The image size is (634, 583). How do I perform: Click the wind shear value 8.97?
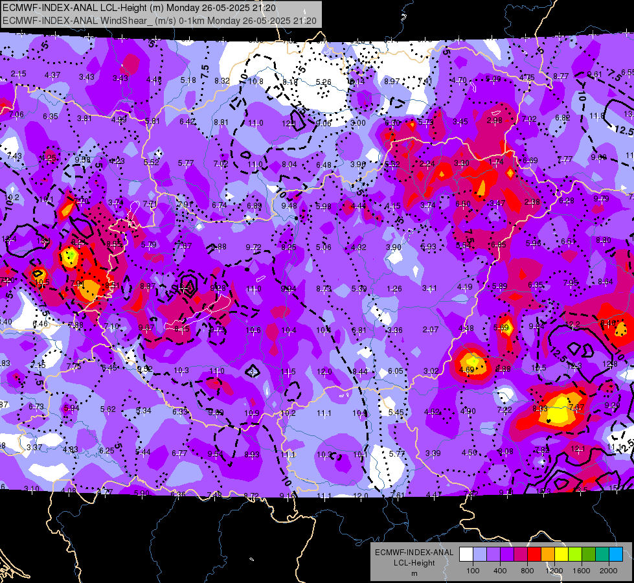pyautogui.click(x=392, y=82)
